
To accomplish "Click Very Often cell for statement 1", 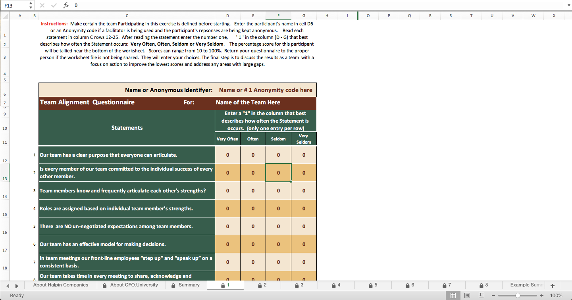I will coord(227,155).
